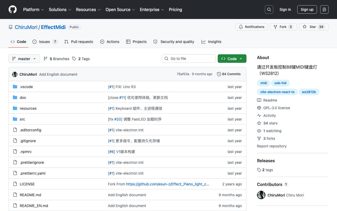Open the 84 Commits history

[x=229, y=74]
